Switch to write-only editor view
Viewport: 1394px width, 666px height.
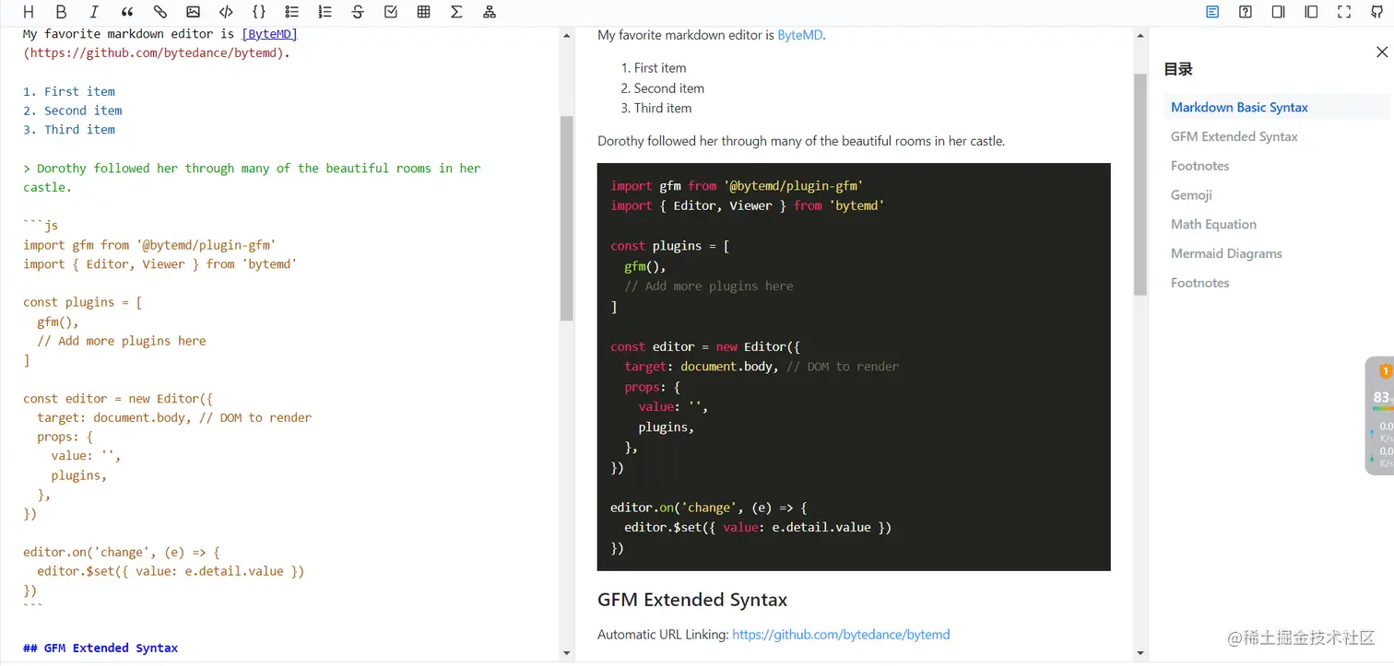click(1278, 12)
